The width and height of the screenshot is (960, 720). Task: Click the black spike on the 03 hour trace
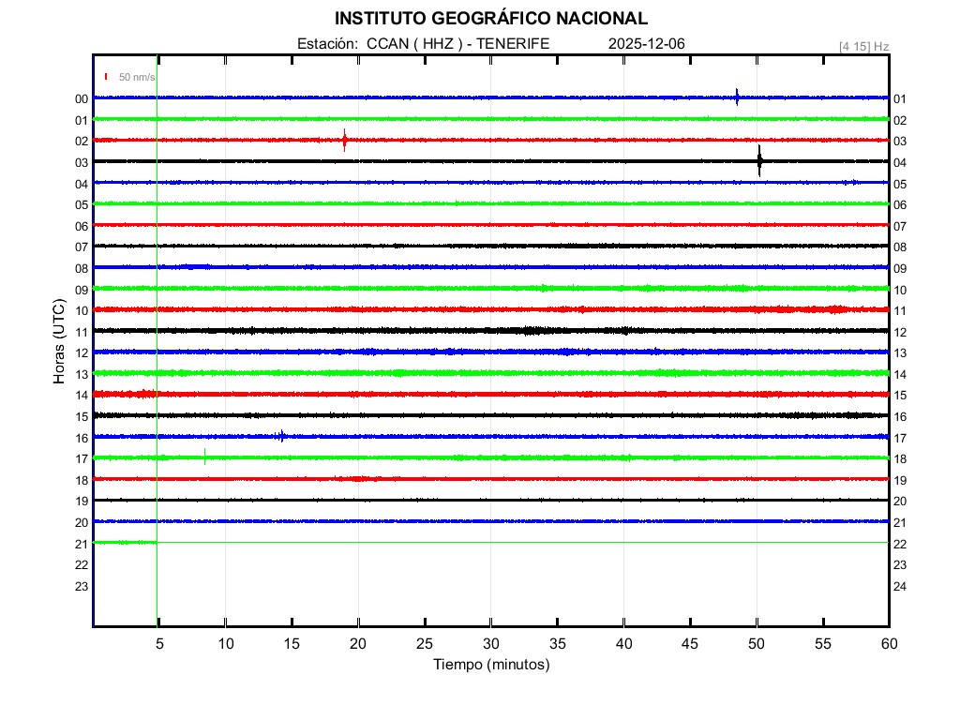coord(759,161)
